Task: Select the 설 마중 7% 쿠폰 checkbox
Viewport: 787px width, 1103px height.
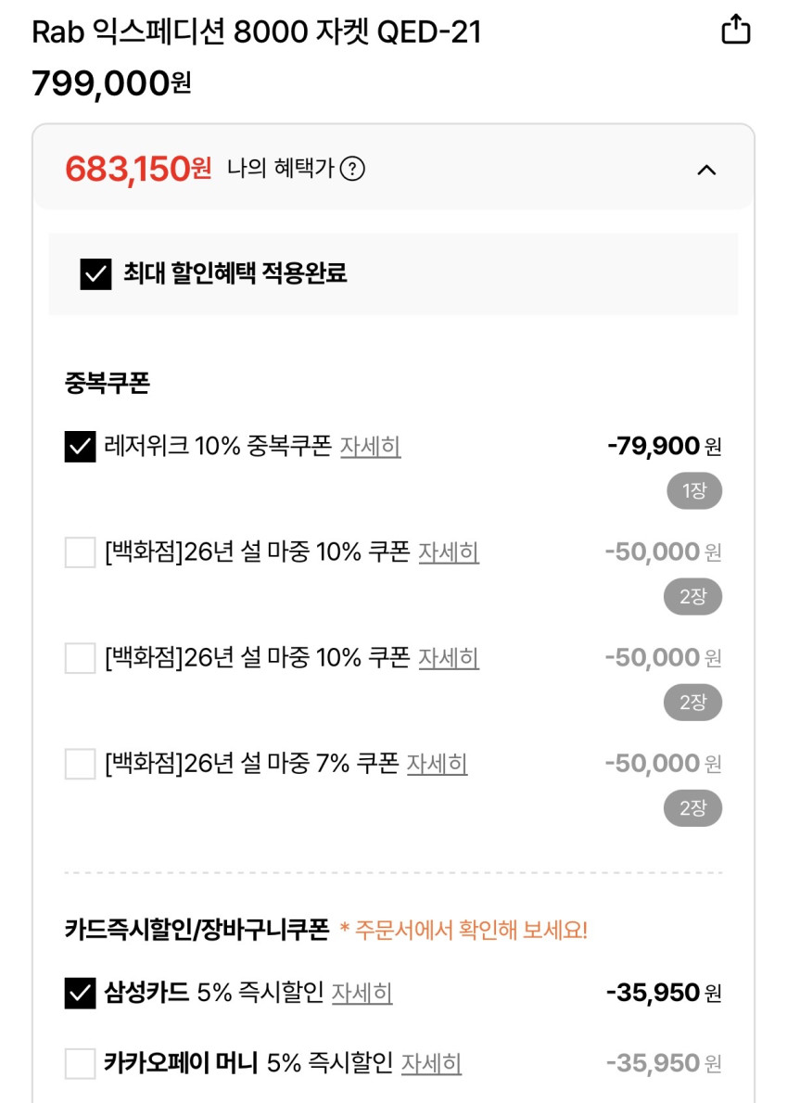Action: [x=81, y=764]
